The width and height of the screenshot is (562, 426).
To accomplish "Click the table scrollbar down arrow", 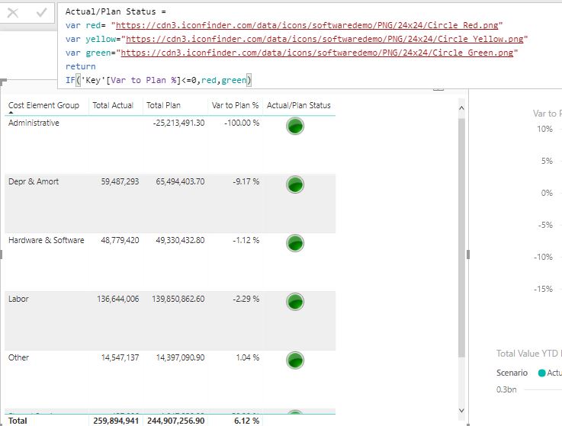I will (461, 411).
